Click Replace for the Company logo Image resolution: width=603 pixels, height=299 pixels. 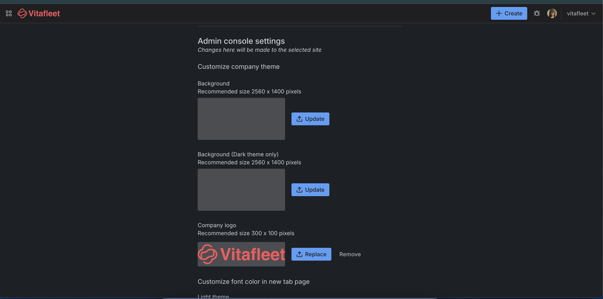click(x=311, y=254)
